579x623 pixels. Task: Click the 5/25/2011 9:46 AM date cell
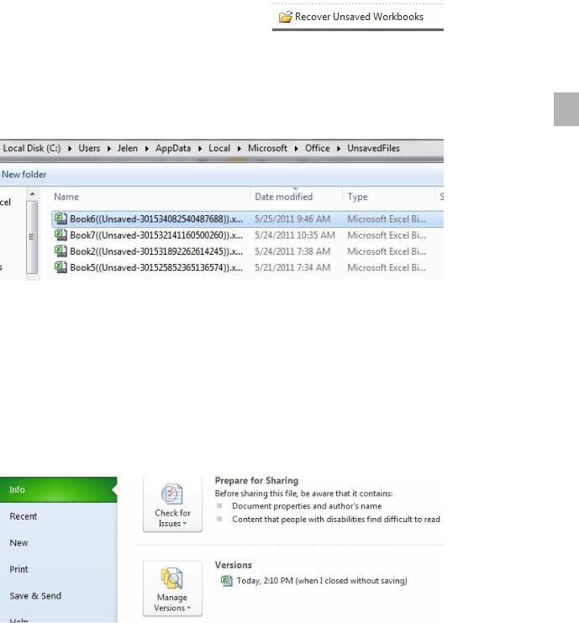click(x=292, y=219)
